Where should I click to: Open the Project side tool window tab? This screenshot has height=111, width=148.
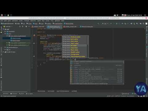pyautogui.click(x=1, y=30)
